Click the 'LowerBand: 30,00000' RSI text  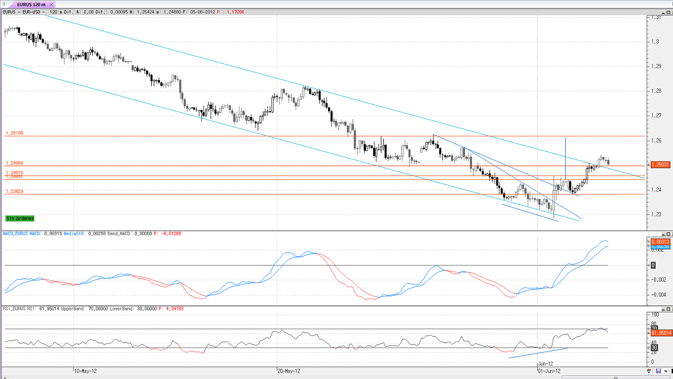click(133, 309)
